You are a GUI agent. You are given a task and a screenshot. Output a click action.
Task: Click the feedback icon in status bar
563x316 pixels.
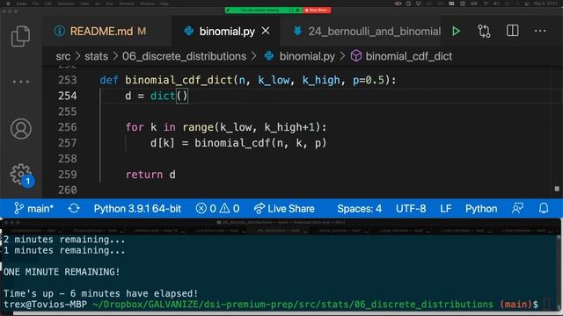coord(517,209)
